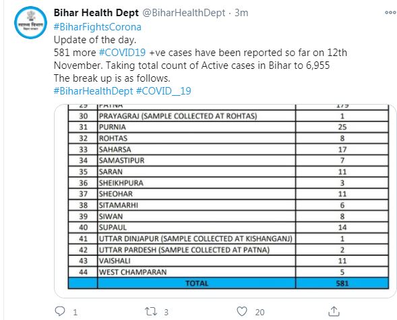Click the Bihar Health Dept profile avatar
The width and height of the screenshot is (397, 320).
click(x=30, y=22)
